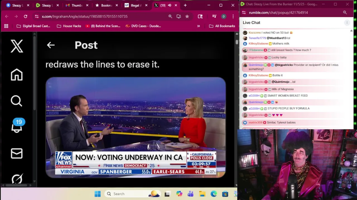Launch Microsoft Edge from the taskbar

[214, 194]
